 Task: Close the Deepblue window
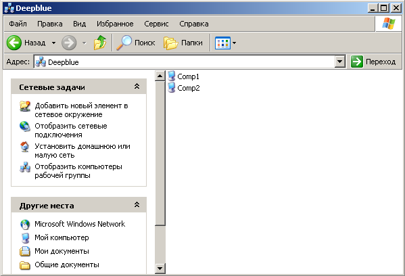(396, 8)
